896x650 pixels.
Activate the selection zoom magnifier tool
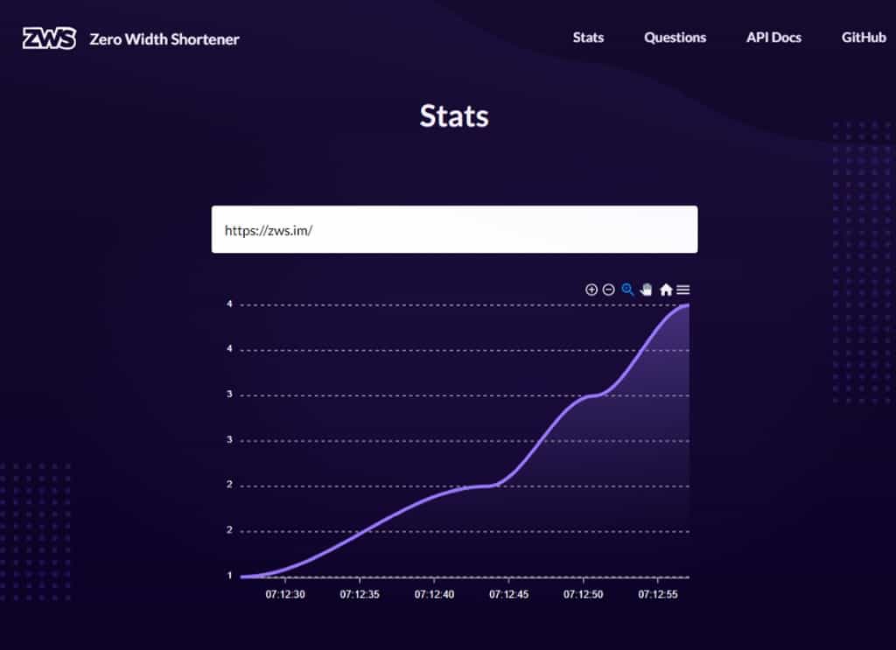(627, 290)
